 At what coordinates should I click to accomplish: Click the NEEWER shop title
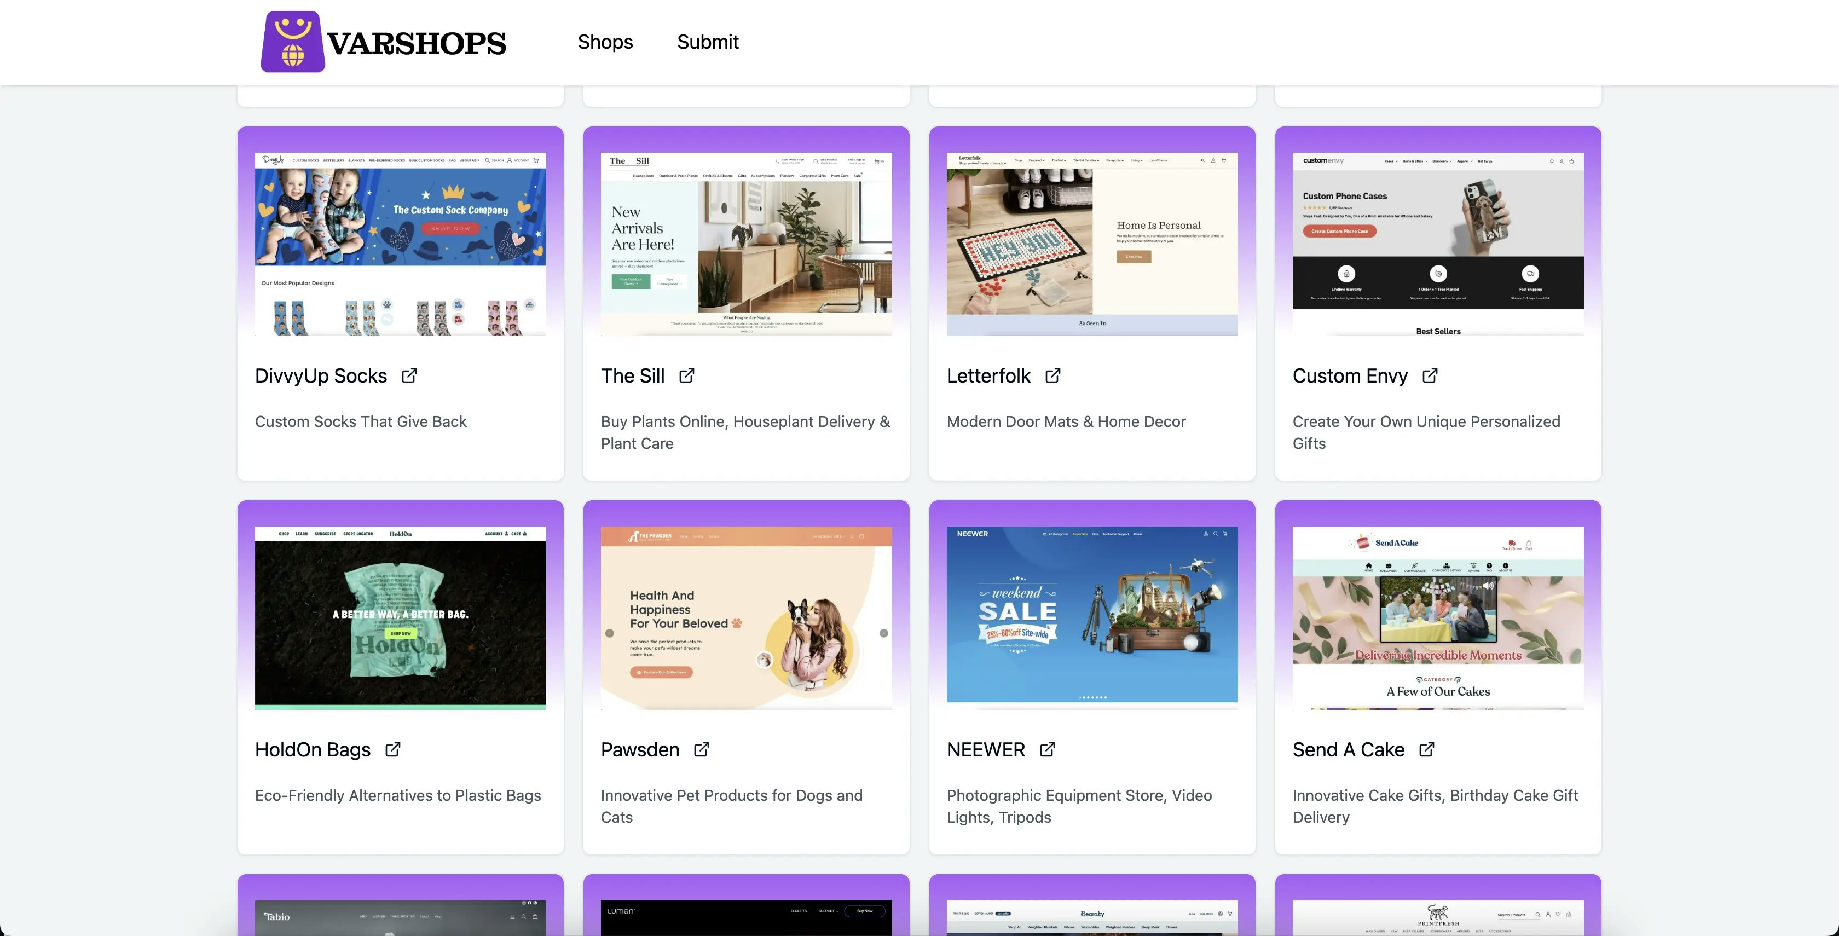click(x=986, y=750)
